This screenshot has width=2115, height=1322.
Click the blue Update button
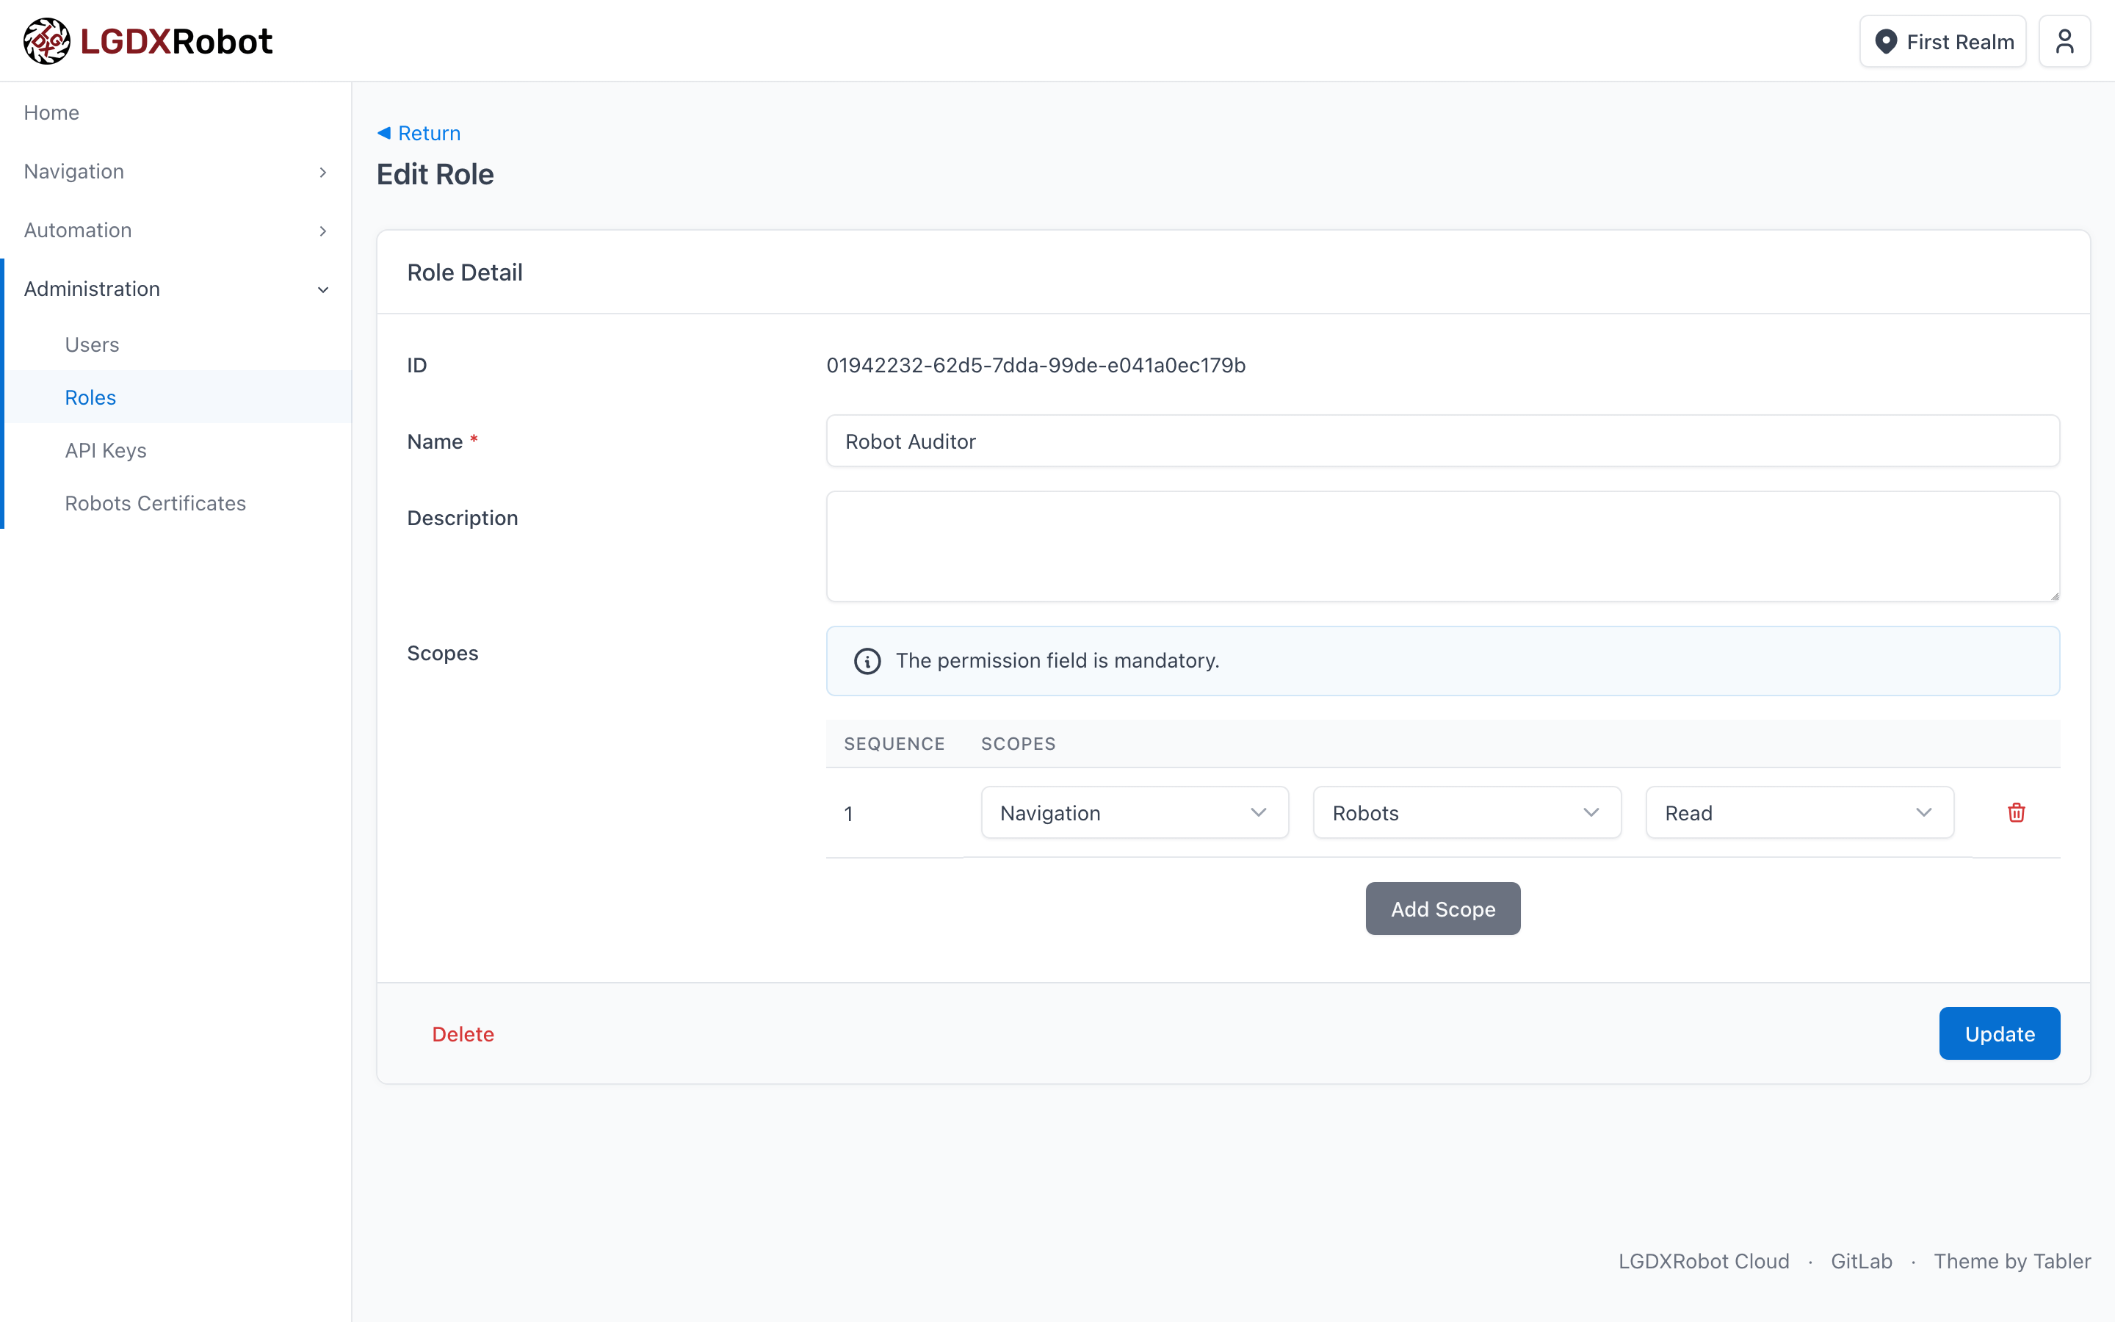coord(1999,1033)
